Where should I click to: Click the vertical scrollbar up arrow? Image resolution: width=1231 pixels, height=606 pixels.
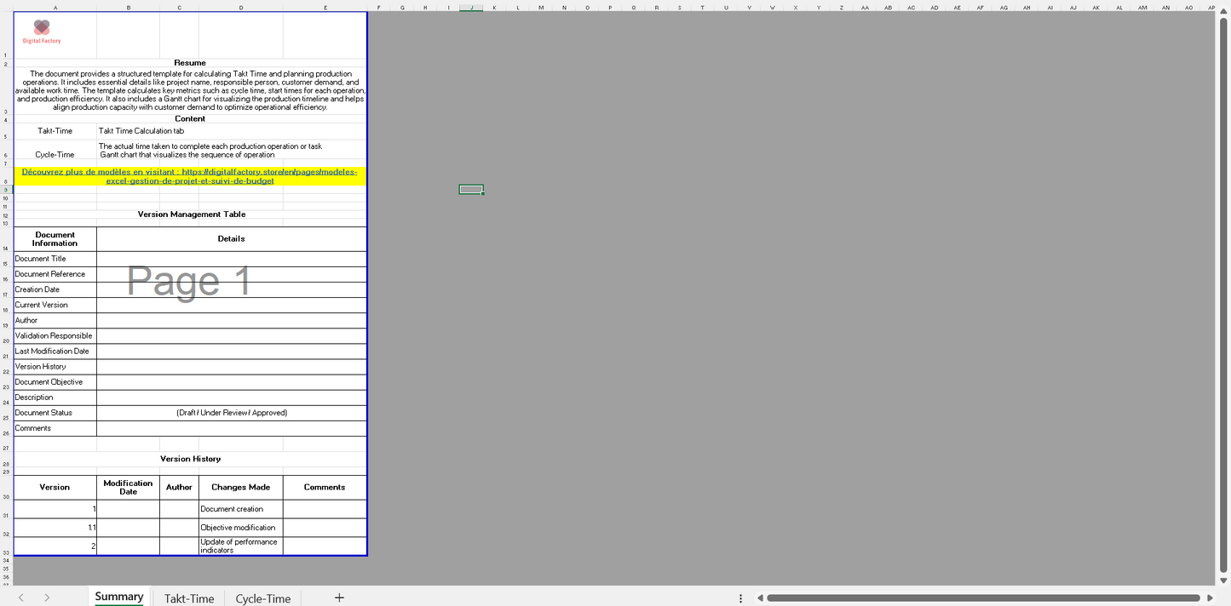pyautogui.click(x=1223, y=13)
